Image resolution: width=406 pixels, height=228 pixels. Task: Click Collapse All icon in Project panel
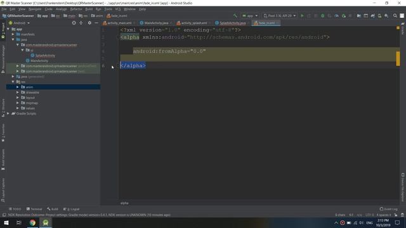[81, 23]
